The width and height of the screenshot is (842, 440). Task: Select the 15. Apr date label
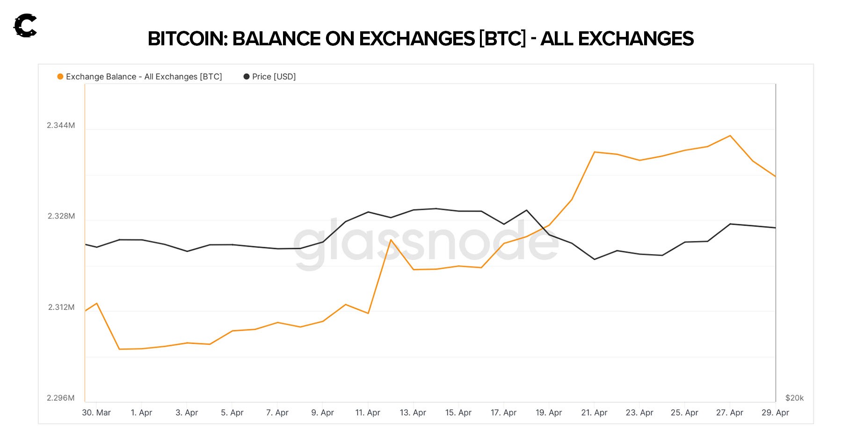(458, 412)
